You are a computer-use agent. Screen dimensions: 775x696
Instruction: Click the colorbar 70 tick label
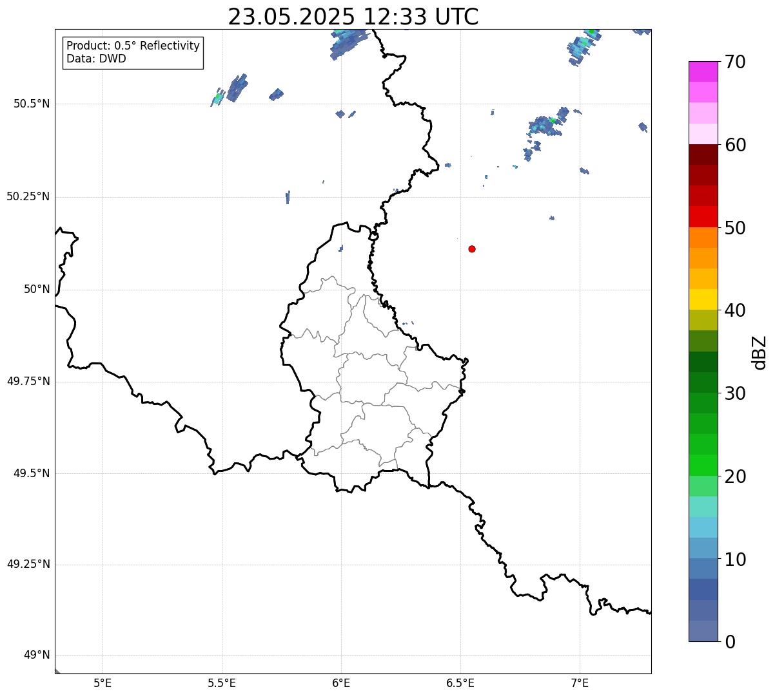pyautogui.click(x=735, y=62)
